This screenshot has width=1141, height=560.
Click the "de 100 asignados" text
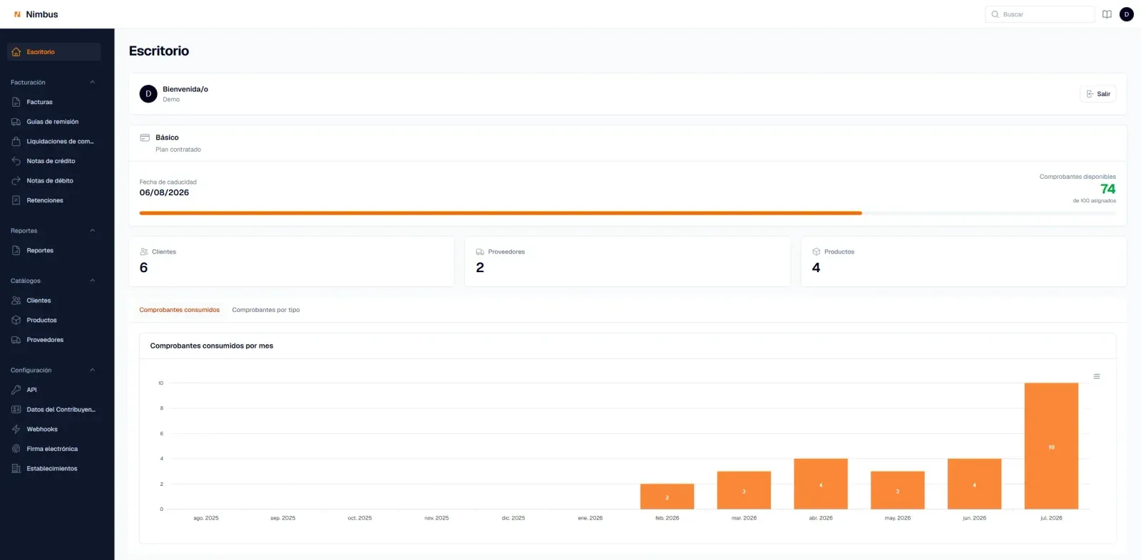[x=1095, y=201]
